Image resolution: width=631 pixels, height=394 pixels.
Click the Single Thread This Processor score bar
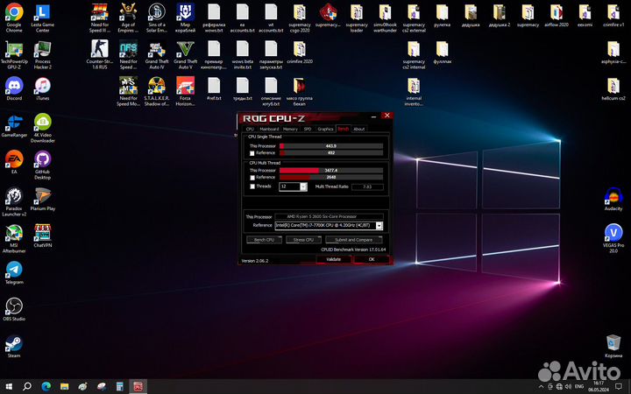click(331, 146)
